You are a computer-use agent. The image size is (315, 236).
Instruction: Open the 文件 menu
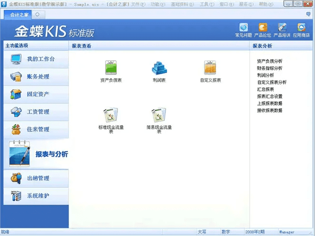138,4
